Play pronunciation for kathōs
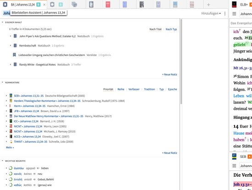The image size is (252, 190). click(34, 185)
